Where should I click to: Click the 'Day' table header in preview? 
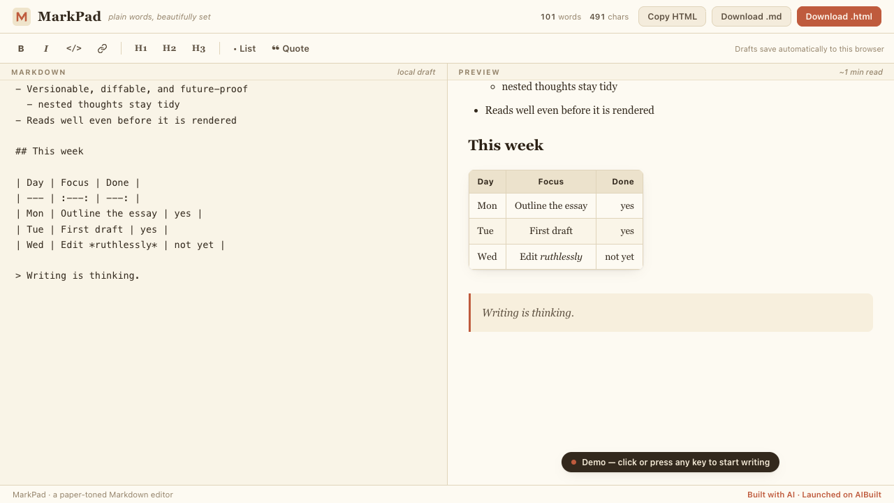pyautogui.click(x=488, y=182)
